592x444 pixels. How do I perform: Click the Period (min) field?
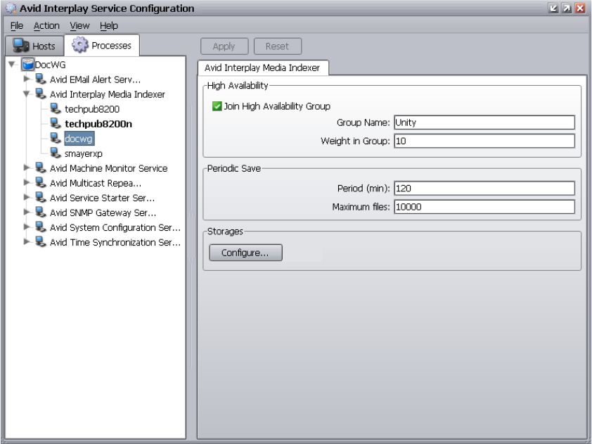pyautogui.click(x=484, y=188)
